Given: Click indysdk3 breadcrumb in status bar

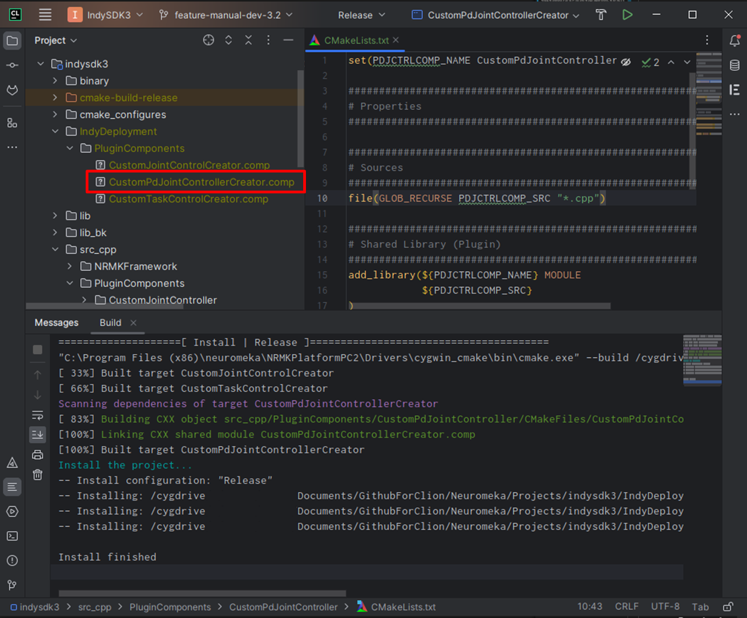Looking at the screenshot, I should pos(35,607).
